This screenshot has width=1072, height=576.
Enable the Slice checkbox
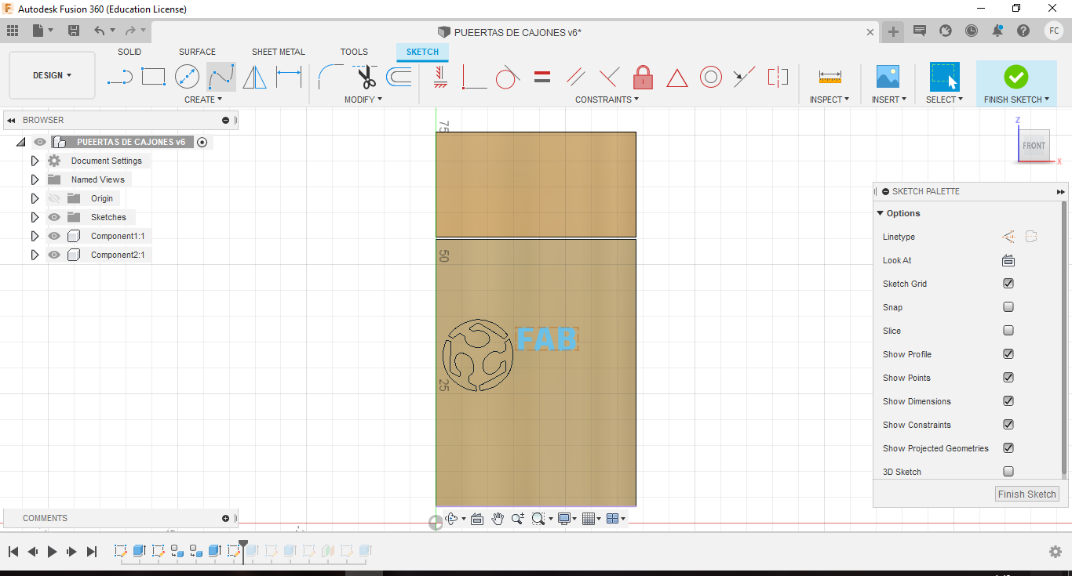pyautogui.click(x=1008, y=331)
